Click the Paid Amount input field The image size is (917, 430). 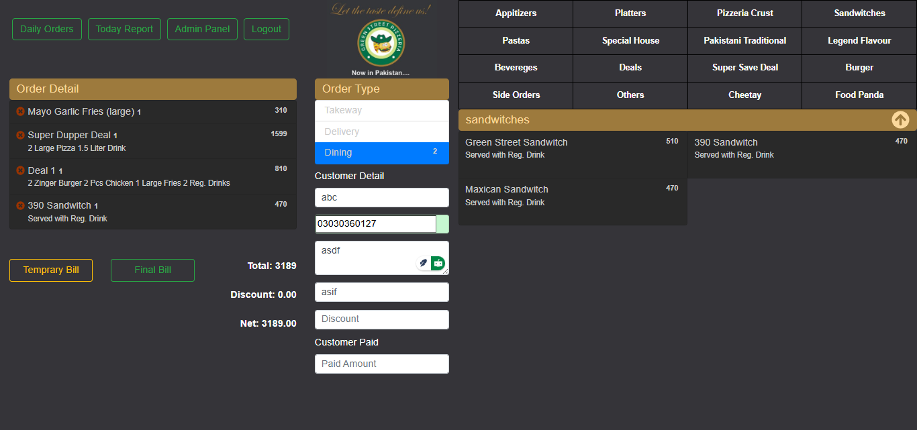coord(381,364)
